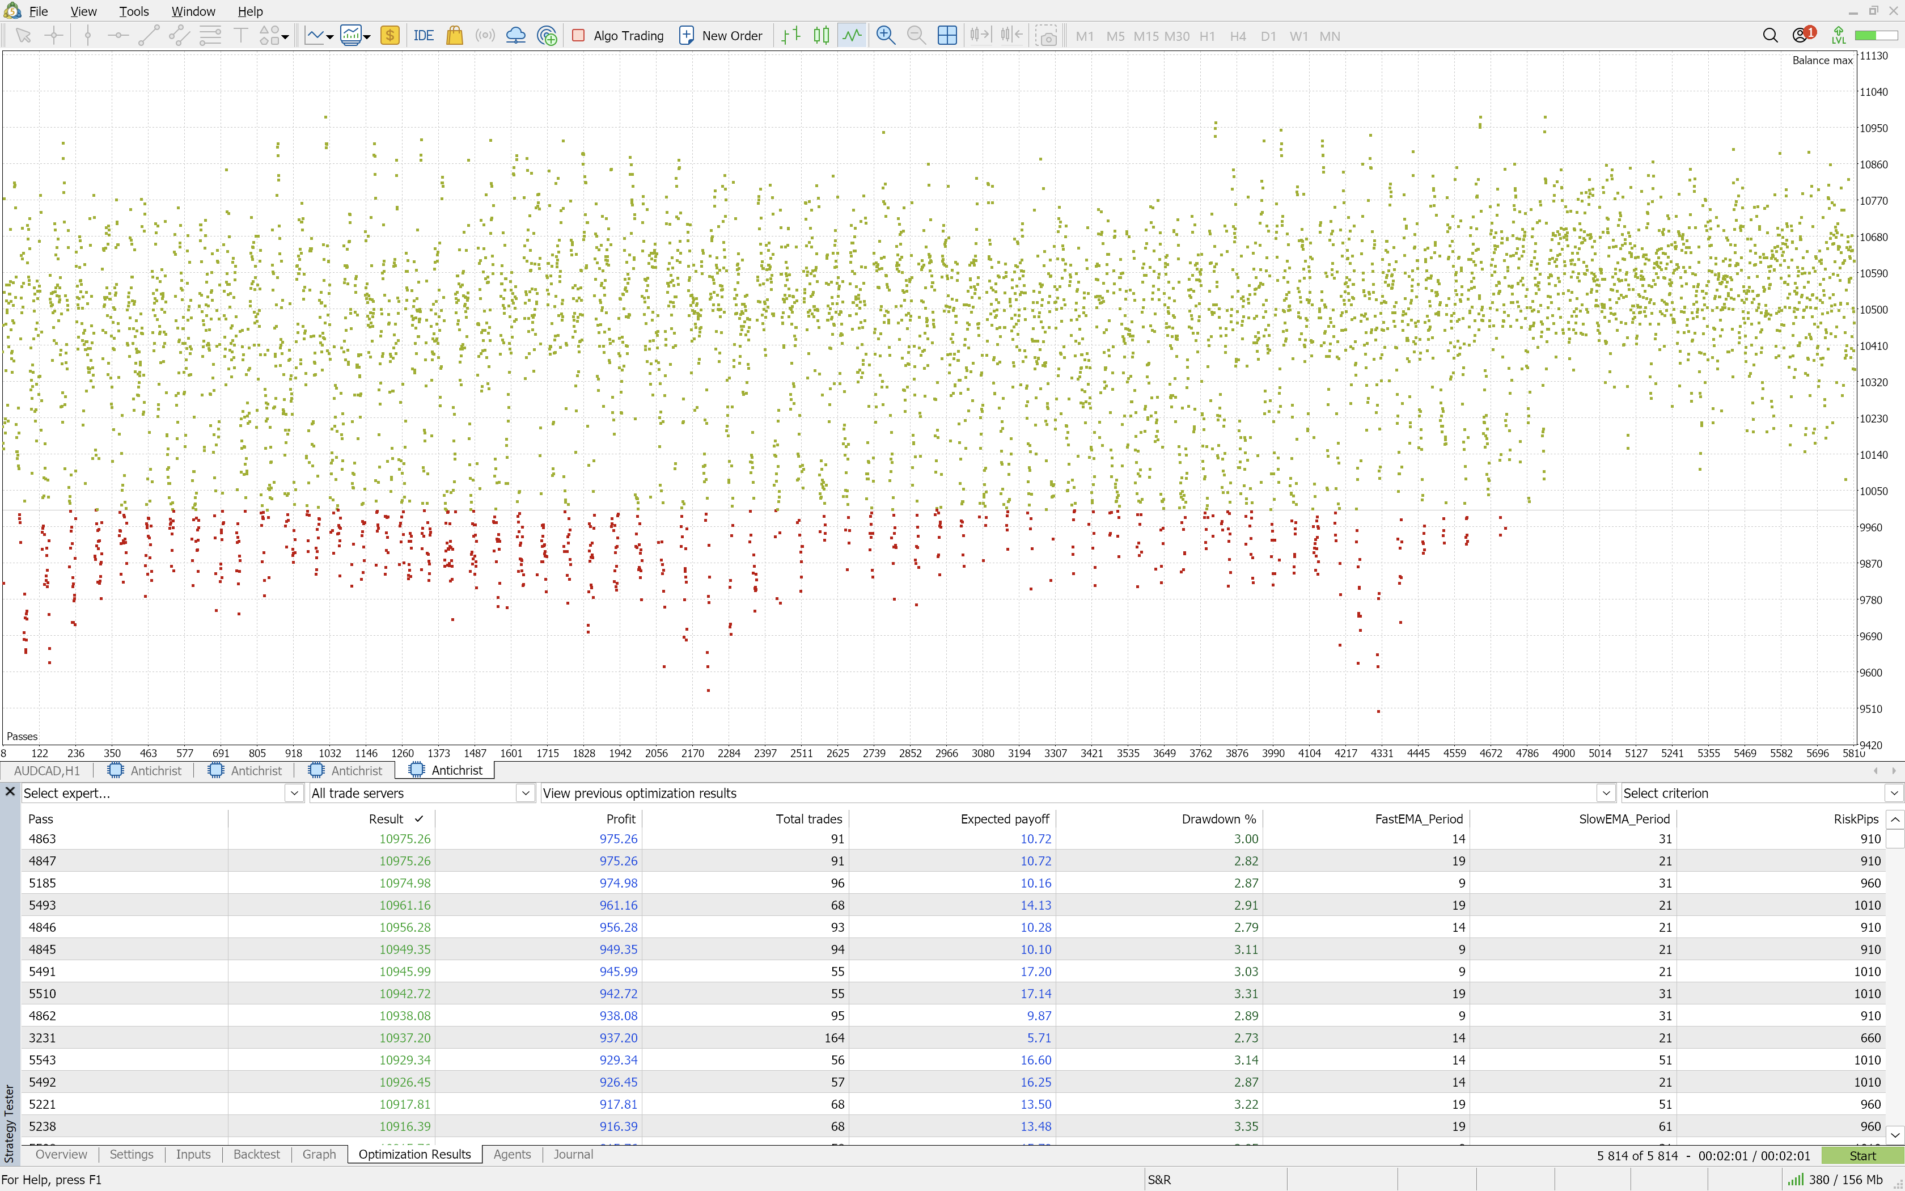Screen dimensions: 1905x1191
Task: Click the gold dollar account icon
Action: point(390,35)
